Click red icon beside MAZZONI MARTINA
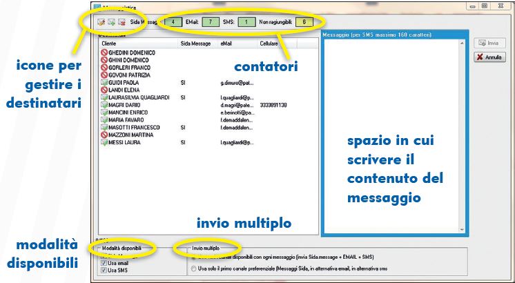Viewport: 515px width, 283px height. pyautogui.click(x=104, y=135)
